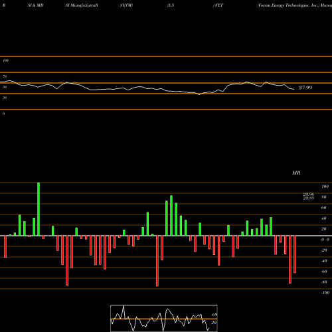Click the MR axis label 80
Viewport: 332px width, 332px height.
[323, 197]
